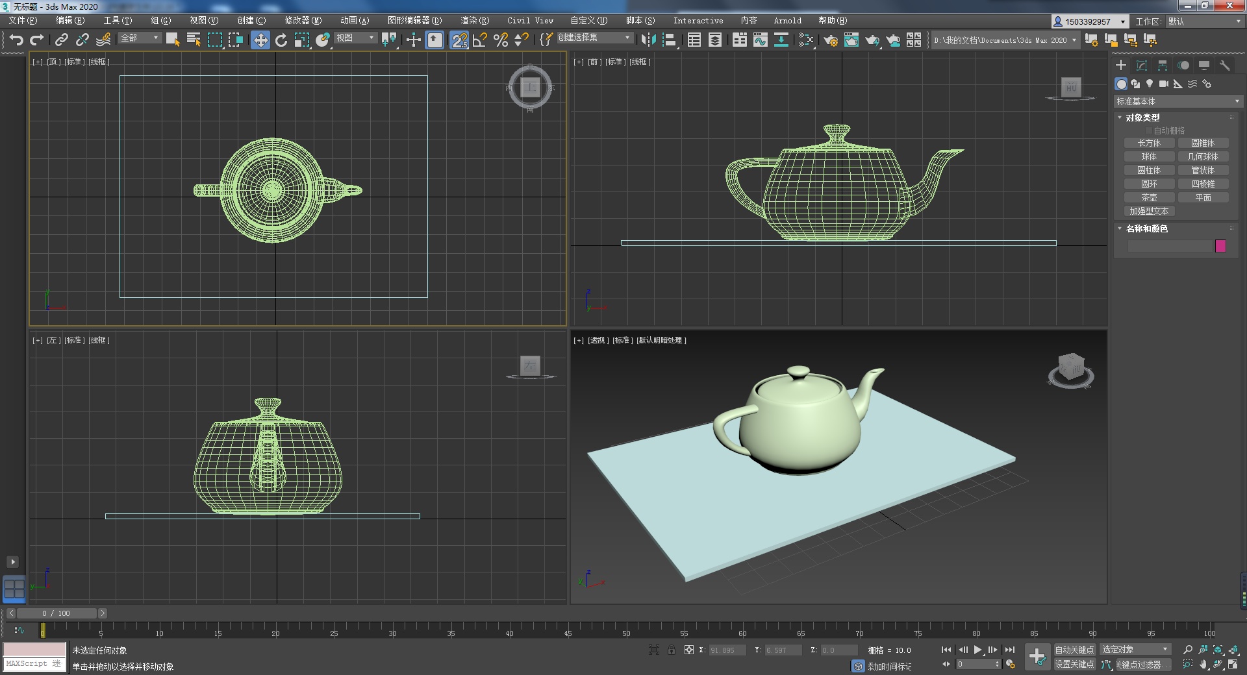Click the Unlink Selection broken chain icon

point(82,40)
